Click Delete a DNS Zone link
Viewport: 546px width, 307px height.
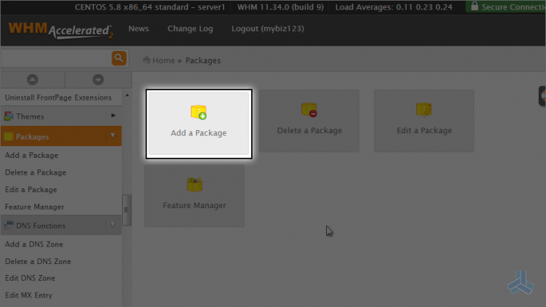[38, 261]
